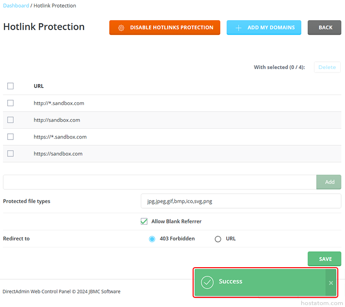The height and width of the screenshot is (307, 345).
Task: Click gear icon on Disable Hotlinks Protection
Action: [121, 28]
